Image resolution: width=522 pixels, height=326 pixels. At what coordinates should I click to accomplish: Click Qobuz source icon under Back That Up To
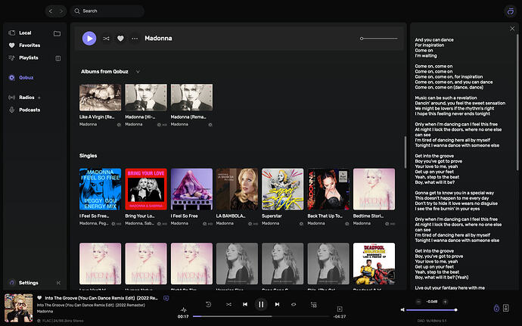(347, 224)
